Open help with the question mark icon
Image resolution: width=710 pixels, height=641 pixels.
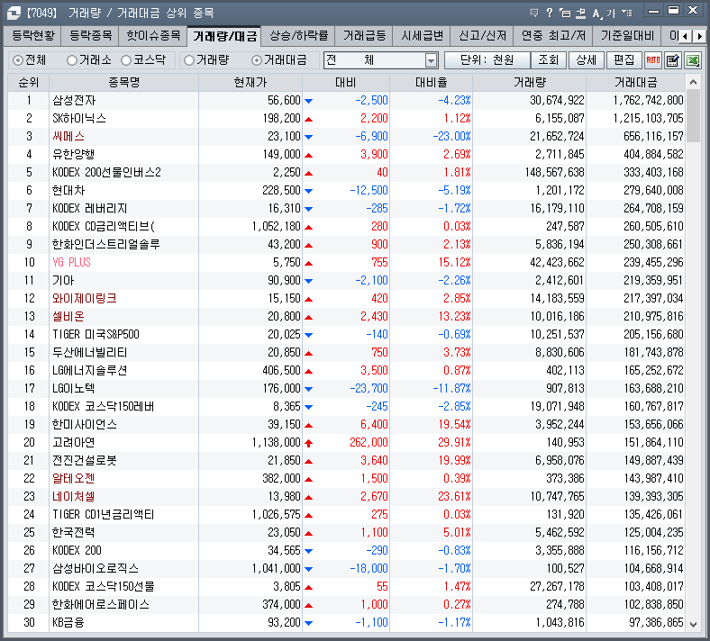tap(550, 13)
